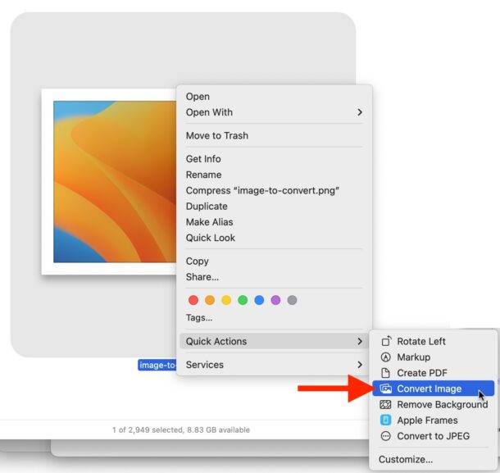Apply the orange tag color
This screenshot has width=500, height=473.
tap(210, 300)
